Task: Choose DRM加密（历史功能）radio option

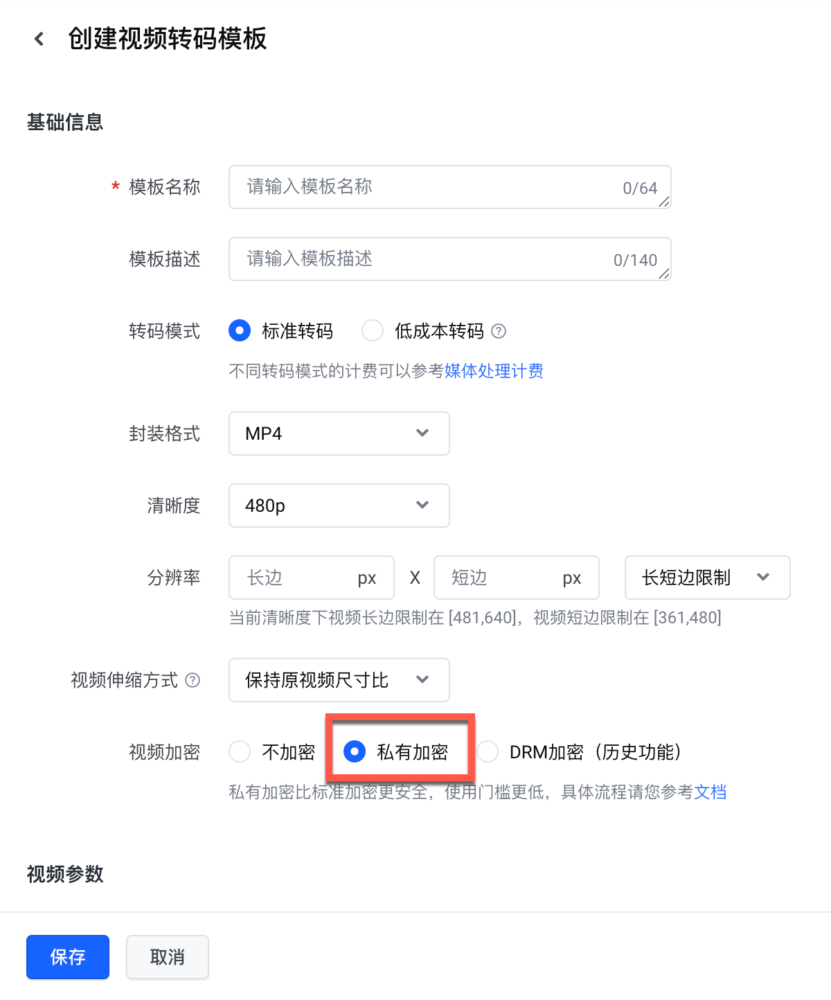Action: click(488, 751)
